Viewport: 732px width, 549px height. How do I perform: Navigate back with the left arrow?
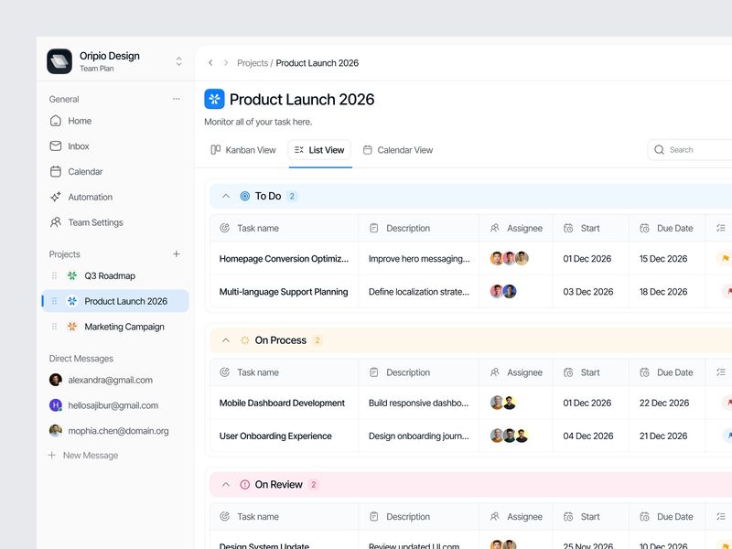click(x=210, y=62)
